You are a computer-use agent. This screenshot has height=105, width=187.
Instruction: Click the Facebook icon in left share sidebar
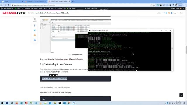click(35, 25)
